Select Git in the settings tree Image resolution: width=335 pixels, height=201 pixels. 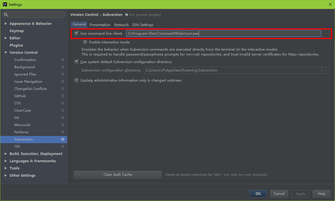click(x=17, y=118)
